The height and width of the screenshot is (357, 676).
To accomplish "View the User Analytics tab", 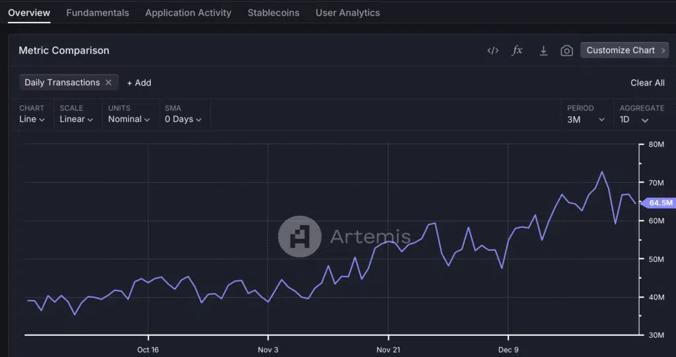I will point(347,13).
